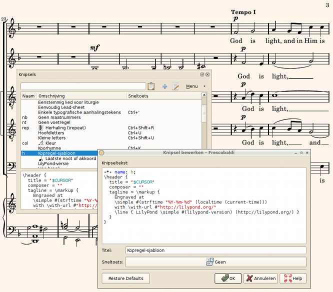Open Help for the snippet editor
The height and width of the screenshot is (292, 333).
click(x=293, y=278)
